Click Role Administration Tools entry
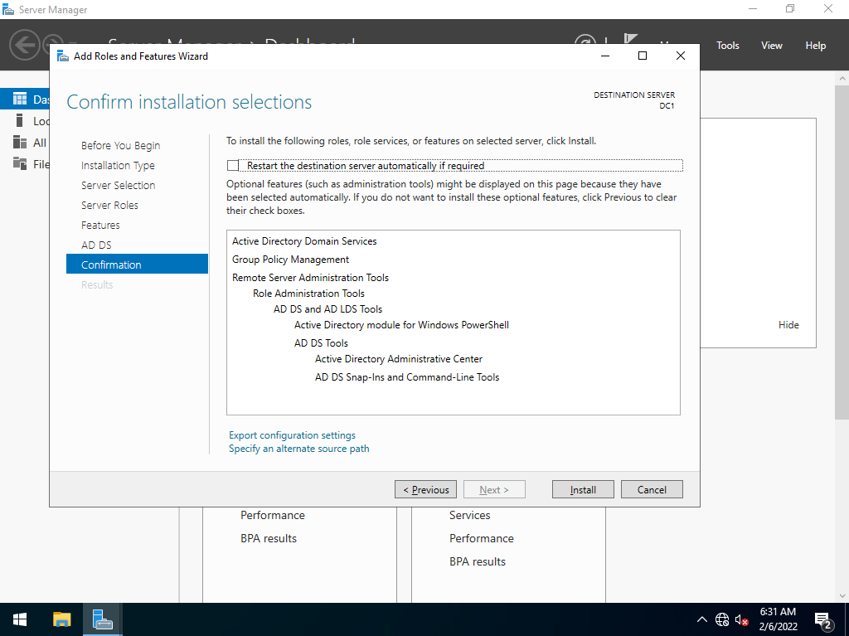The image size is (849, 636). pyautogui.click(x=308, y=293)
